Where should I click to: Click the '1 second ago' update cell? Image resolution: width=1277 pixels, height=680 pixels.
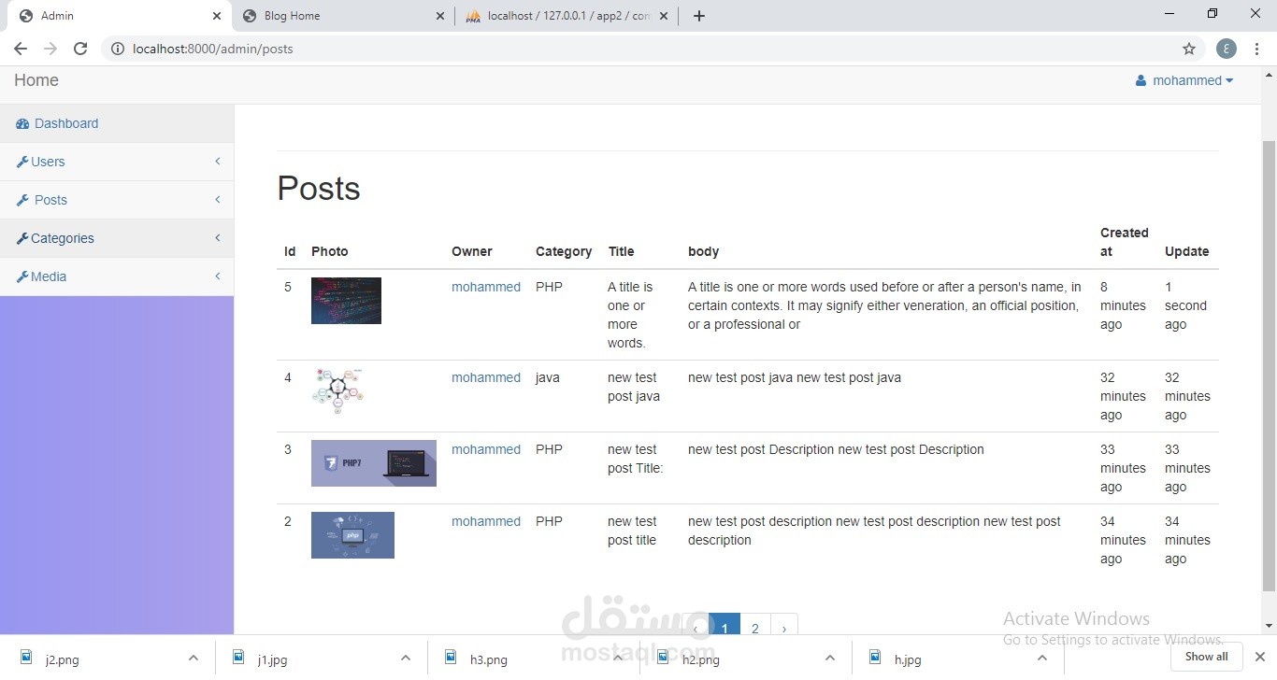click(x=1185, y=305)
